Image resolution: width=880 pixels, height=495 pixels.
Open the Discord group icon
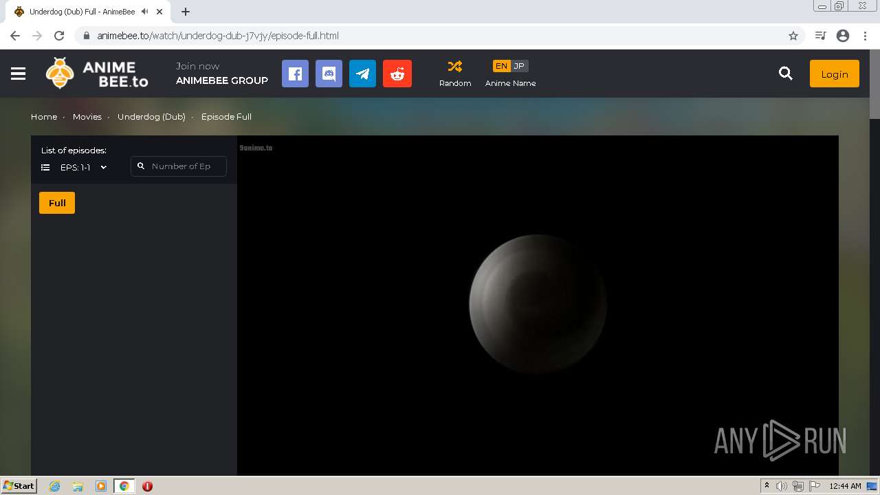(329, 74)
